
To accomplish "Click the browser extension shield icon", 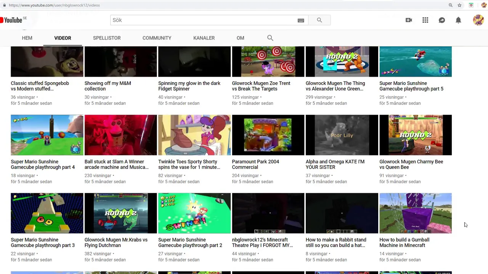I will [x=471, y=5].
